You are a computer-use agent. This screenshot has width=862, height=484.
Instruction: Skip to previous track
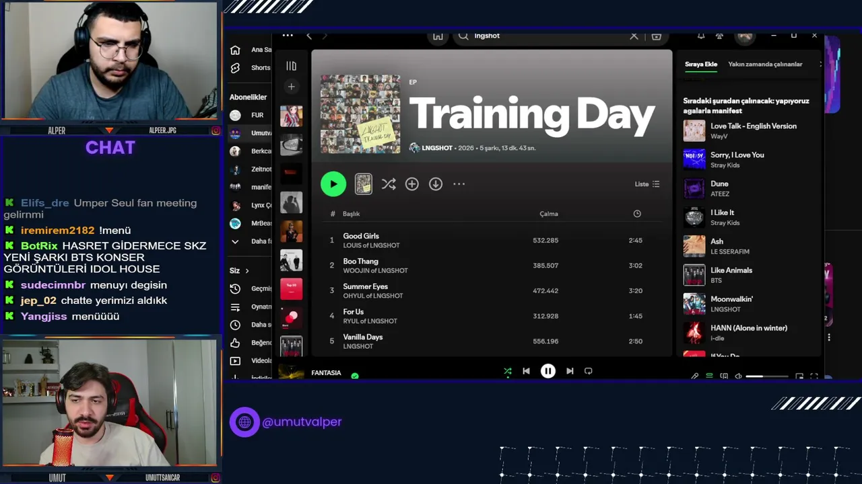tap(526, 371)
